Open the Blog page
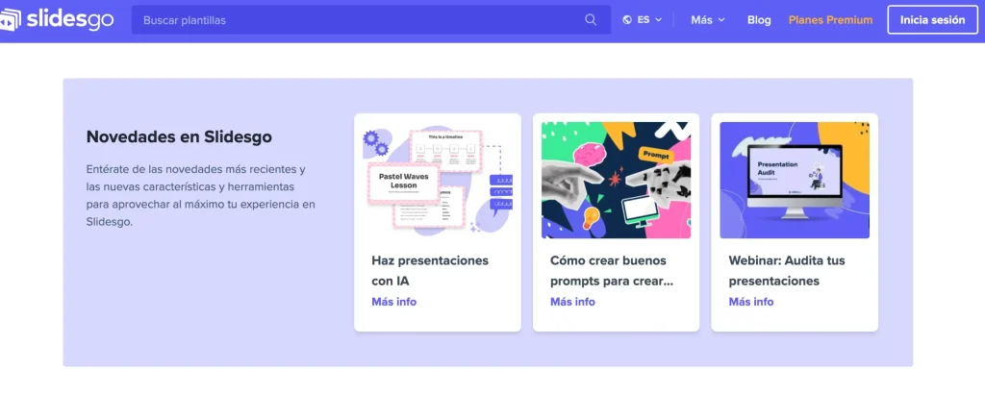This screenshot has width=985, height=394. (759, 20)
